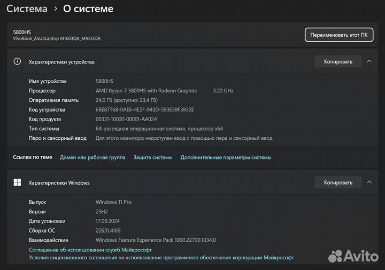Open Соглашение об использовании служб Майкрософт

pyautogui.click(x=90, y=250)
